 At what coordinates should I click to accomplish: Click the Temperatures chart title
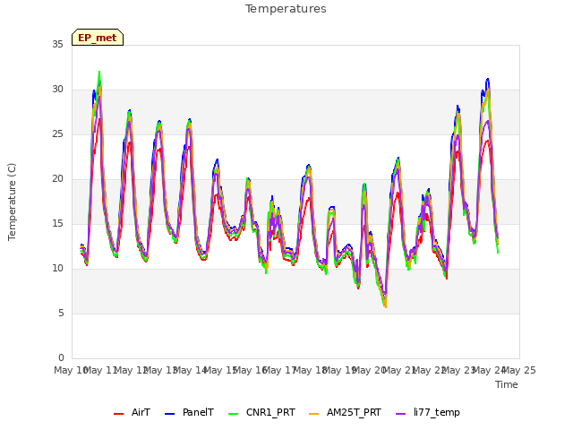tap(286, 9)
